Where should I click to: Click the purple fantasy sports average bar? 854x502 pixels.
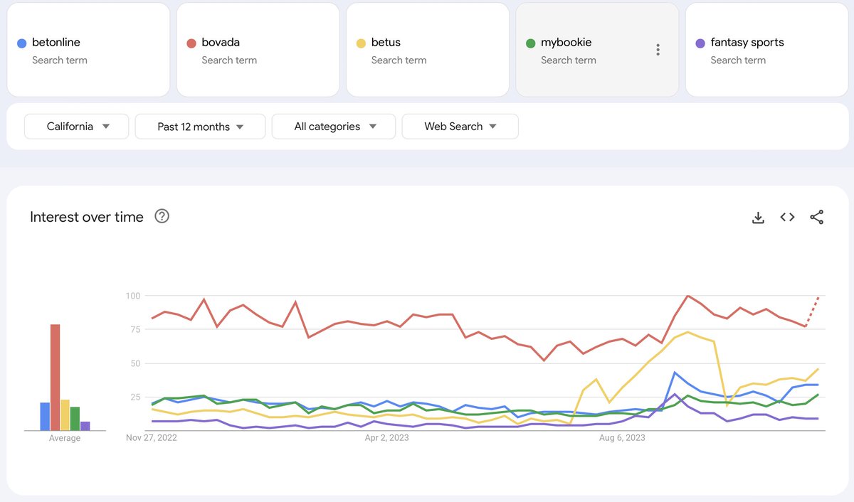tap(85, 427)
